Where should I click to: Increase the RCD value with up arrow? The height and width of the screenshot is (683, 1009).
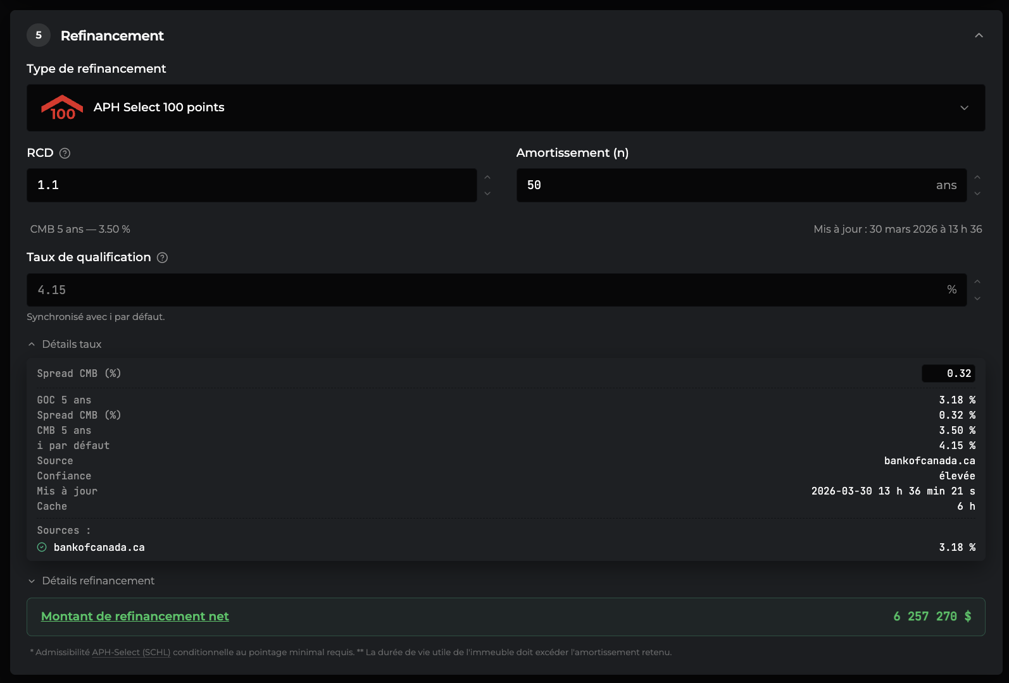click(487, 178)
